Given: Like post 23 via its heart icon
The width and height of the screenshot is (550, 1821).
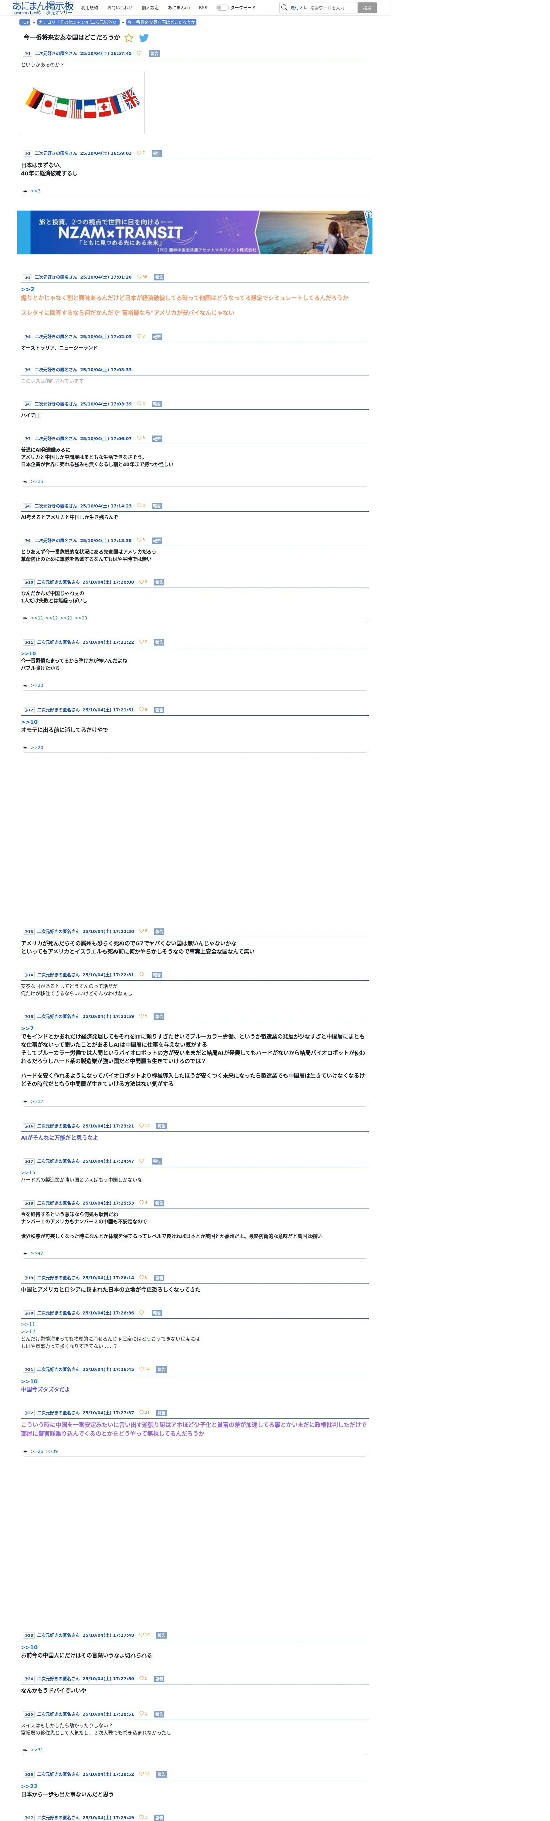Looking at the screenshot, I should coord(141,1634).
